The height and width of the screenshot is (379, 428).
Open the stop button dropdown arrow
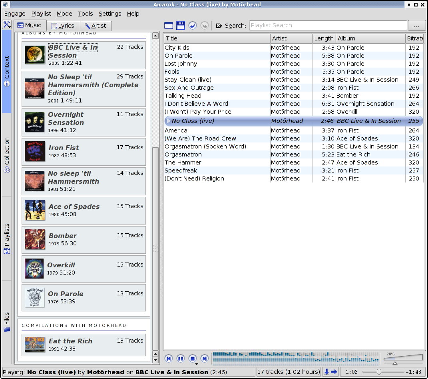click(x=197, y=364)
